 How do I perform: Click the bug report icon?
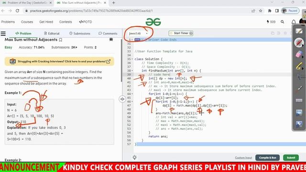(x=111, y=40)
